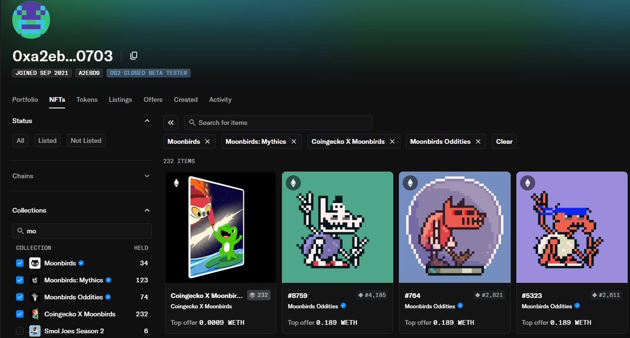Click Ethereum chain badge on #764 card
This screenshot has width=630, height=338.
point(410,183)
